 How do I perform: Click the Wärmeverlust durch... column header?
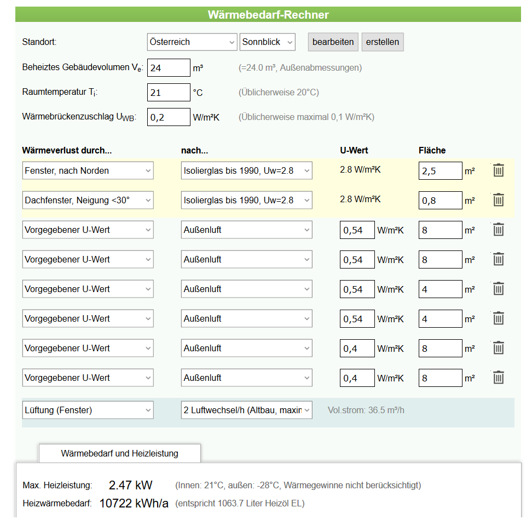(x=67, y=151)
